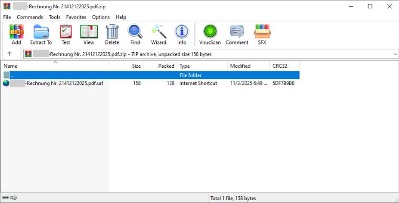The height and width of the screenshot is (203, 399).
Task: Sort files by Name column header
Action: pos(11,66)
